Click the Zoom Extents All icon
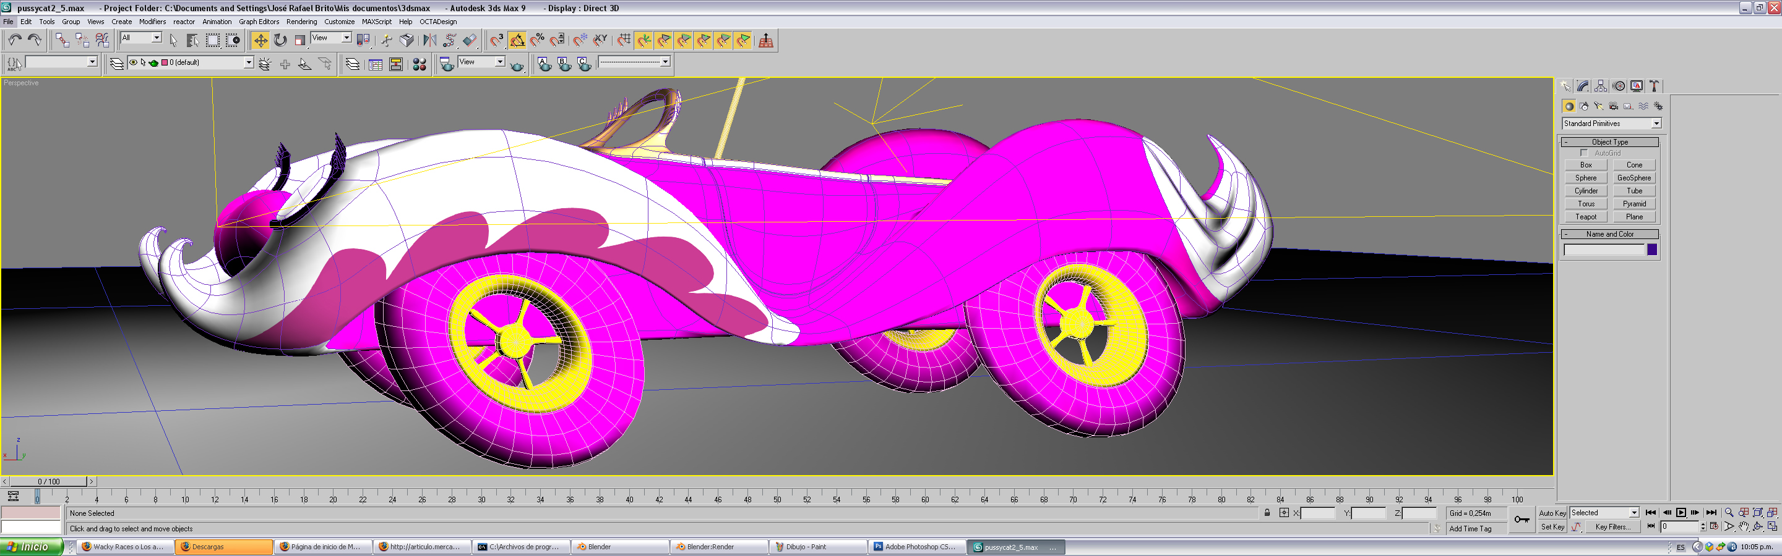The height and width of the screenshot is (556, 1782). [1772, 513]
